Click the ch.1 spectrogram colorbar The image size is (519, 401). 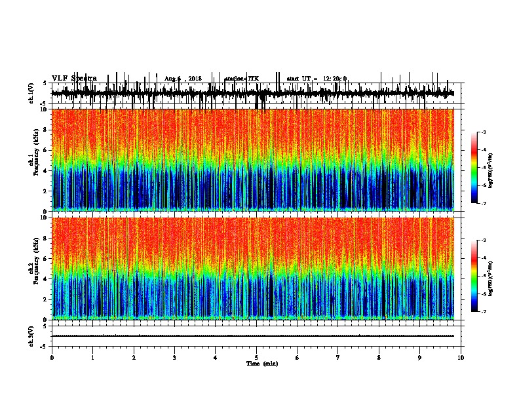pyautogui.click(x=474, y=168)
